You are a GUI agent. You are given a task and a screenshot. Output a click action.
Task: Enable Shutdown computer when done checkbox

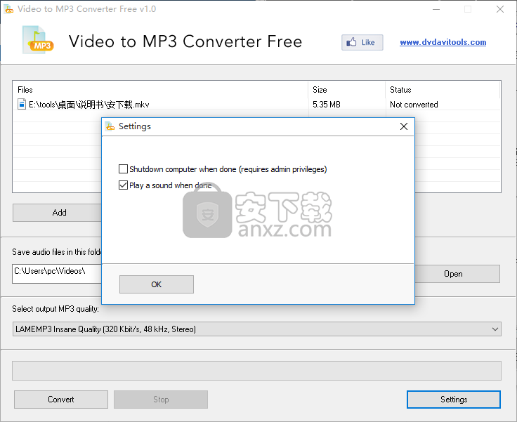[124, 169]
